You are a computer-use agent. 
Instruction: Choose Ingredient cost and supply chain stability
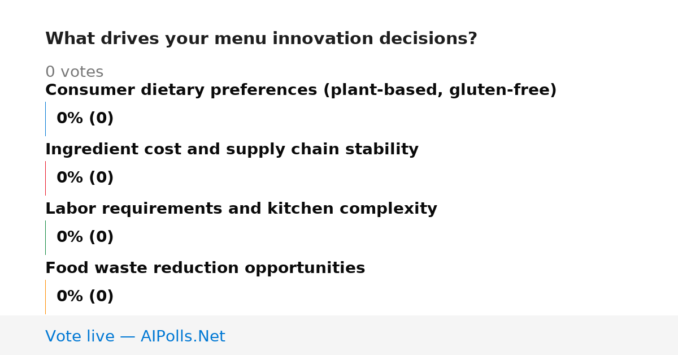232,150
